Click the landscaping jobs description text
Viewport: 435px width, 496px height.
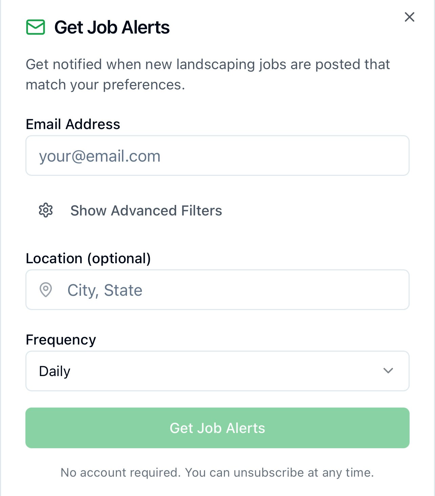click(x=208, y=75)
